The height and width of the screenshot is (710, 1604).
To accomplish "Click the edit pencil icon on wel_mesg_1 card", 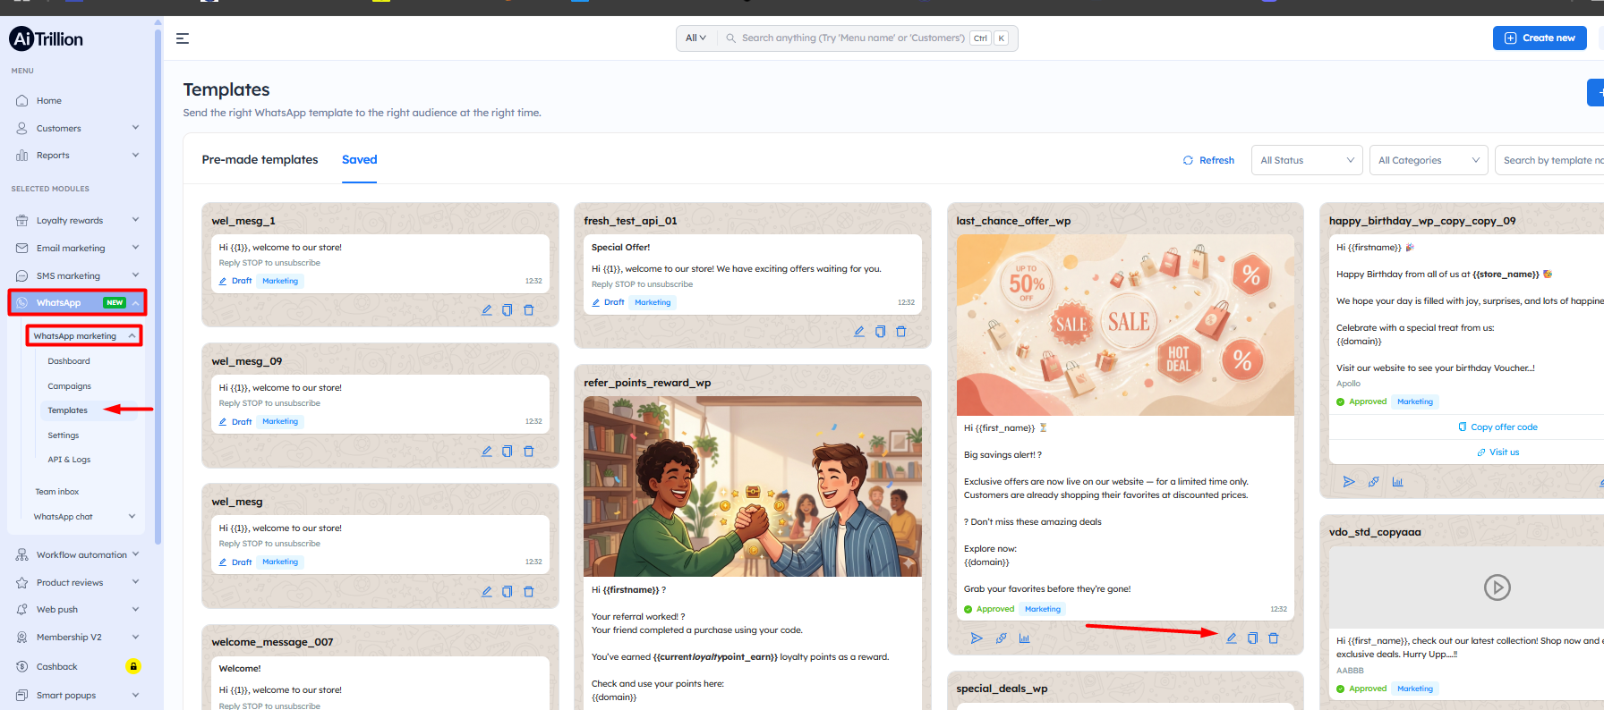I will click(486, 310).
